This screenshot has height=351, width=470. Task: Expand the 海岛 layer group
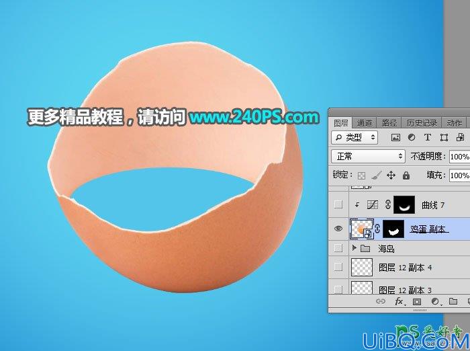point(354,248)
